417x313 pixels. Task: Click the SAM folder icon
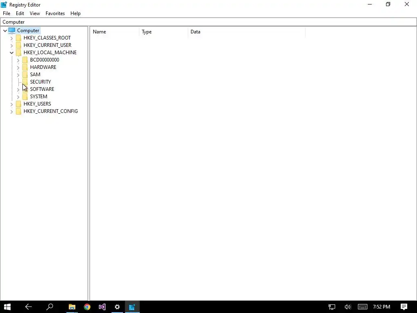click(25, 74)
